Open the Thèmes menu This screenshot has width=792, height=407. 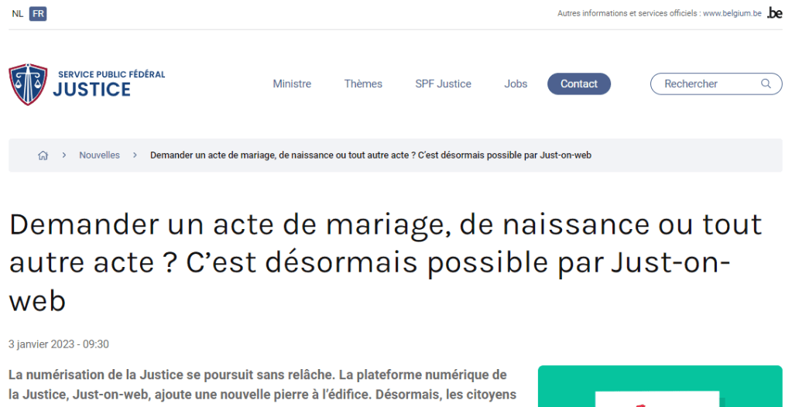click(363, 84)
